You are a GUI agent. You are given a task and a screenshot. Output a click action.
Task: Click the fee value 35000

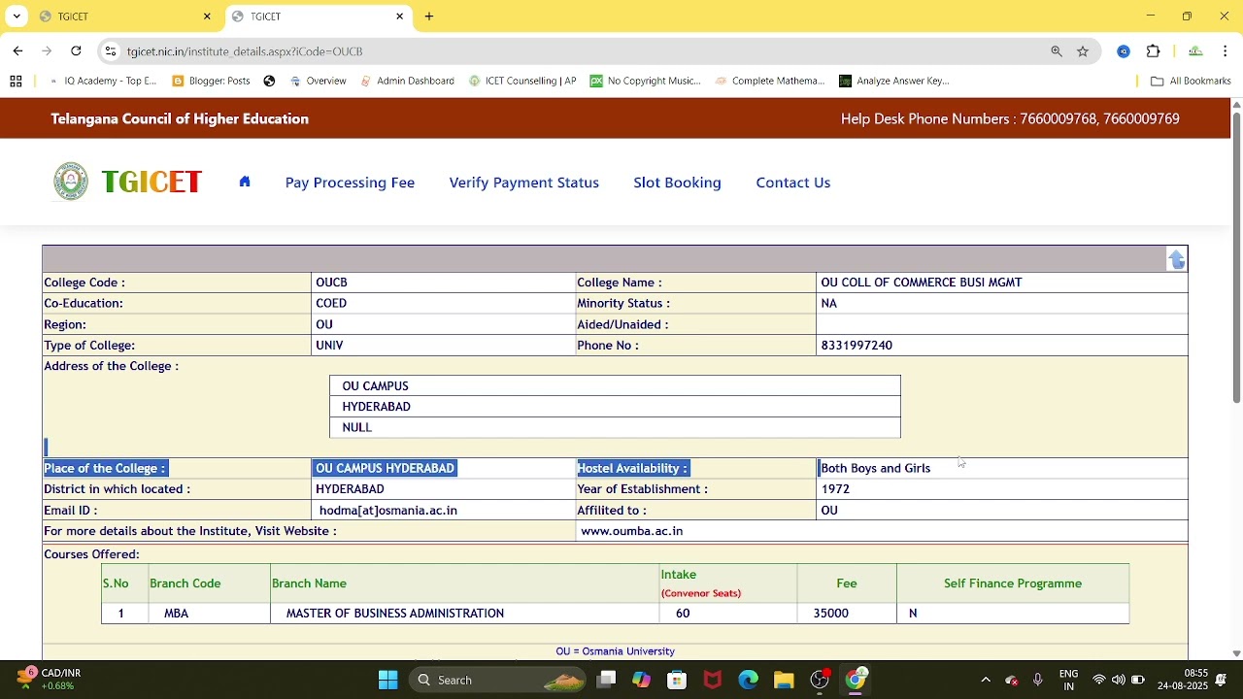830,614
